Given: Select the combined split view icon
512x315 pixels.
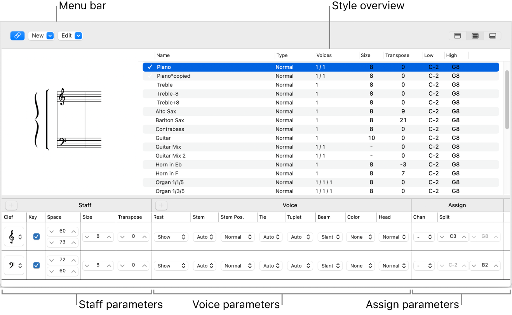Looking at the screenshot, I should (475, 35).
